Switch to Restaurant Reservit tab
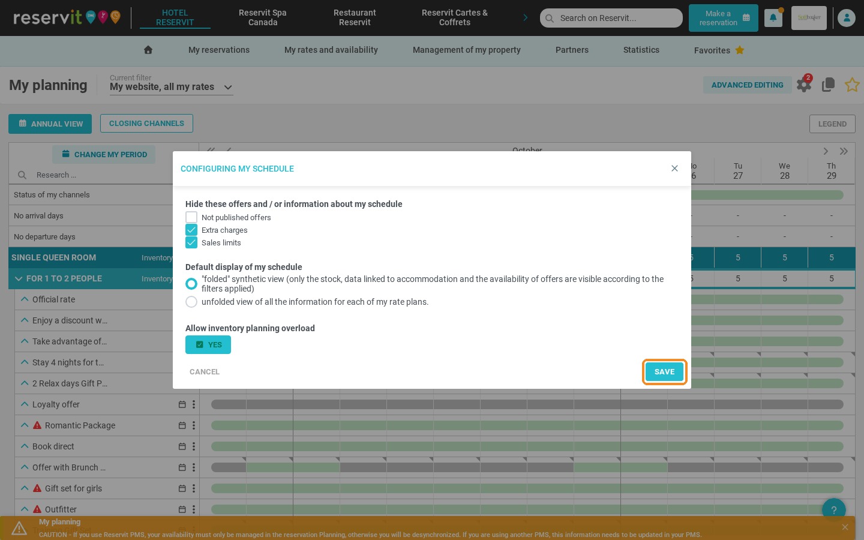The image size is (864, 540). coord(355,17)
